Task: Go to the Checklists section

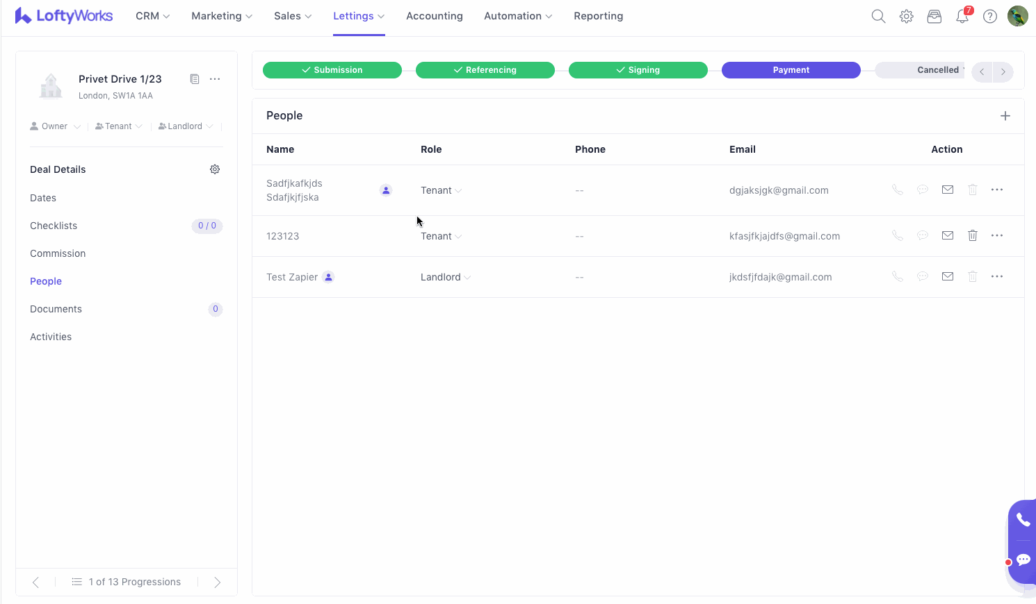Action: click(54, 226)
